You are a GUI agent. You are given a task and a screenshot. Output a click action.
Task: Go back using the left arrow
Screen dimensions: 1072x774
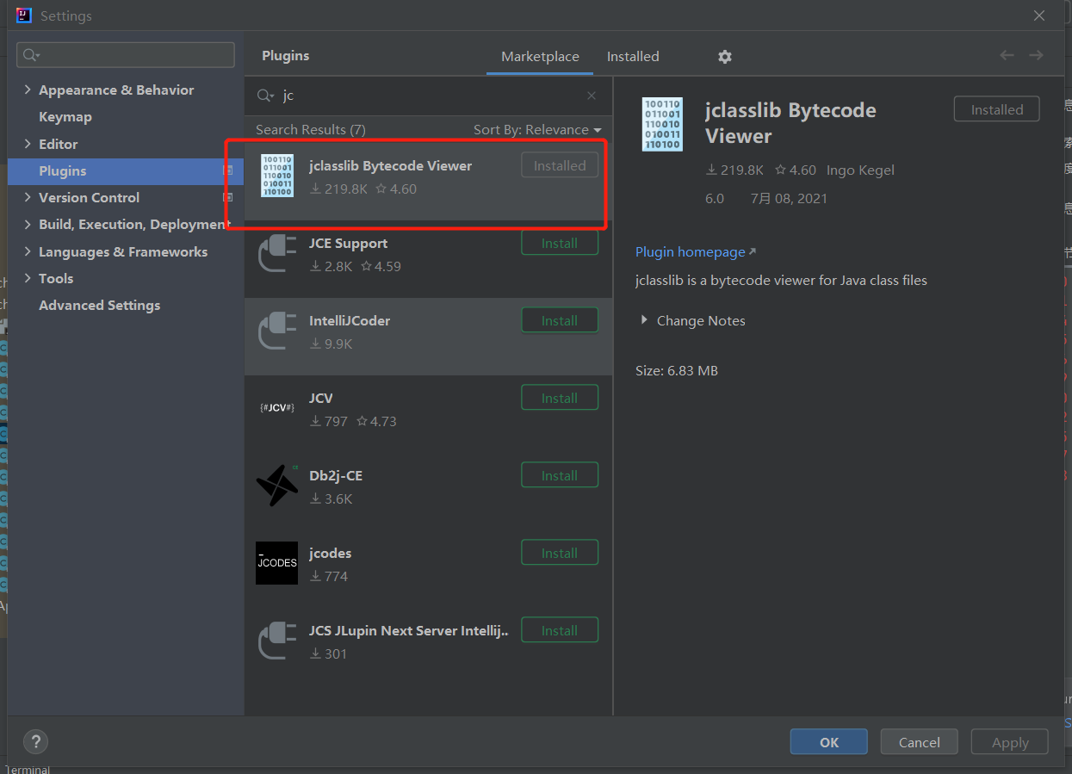point(1007,56)
